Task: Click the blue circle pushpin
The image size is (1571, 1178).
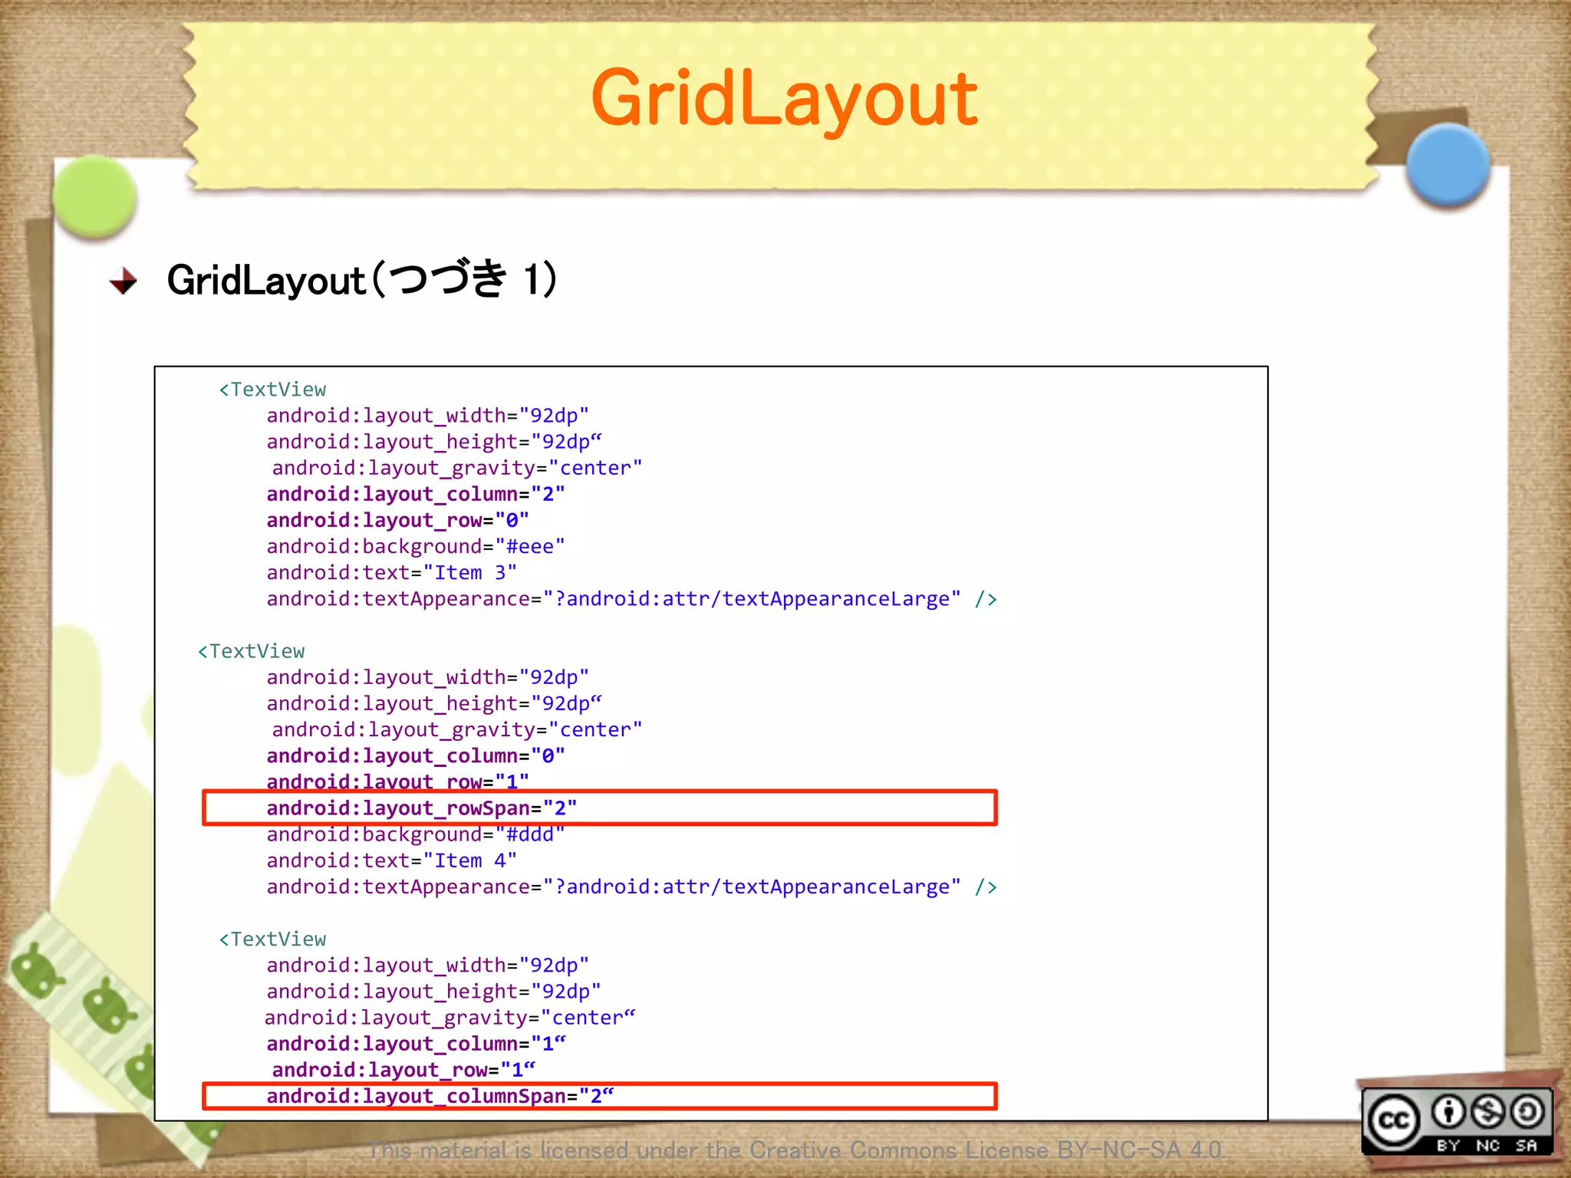Action: pyautogui.click(x=1447, y=166)
